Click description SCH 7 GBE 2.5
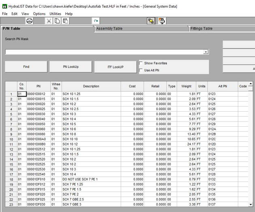 coord(91,199)
